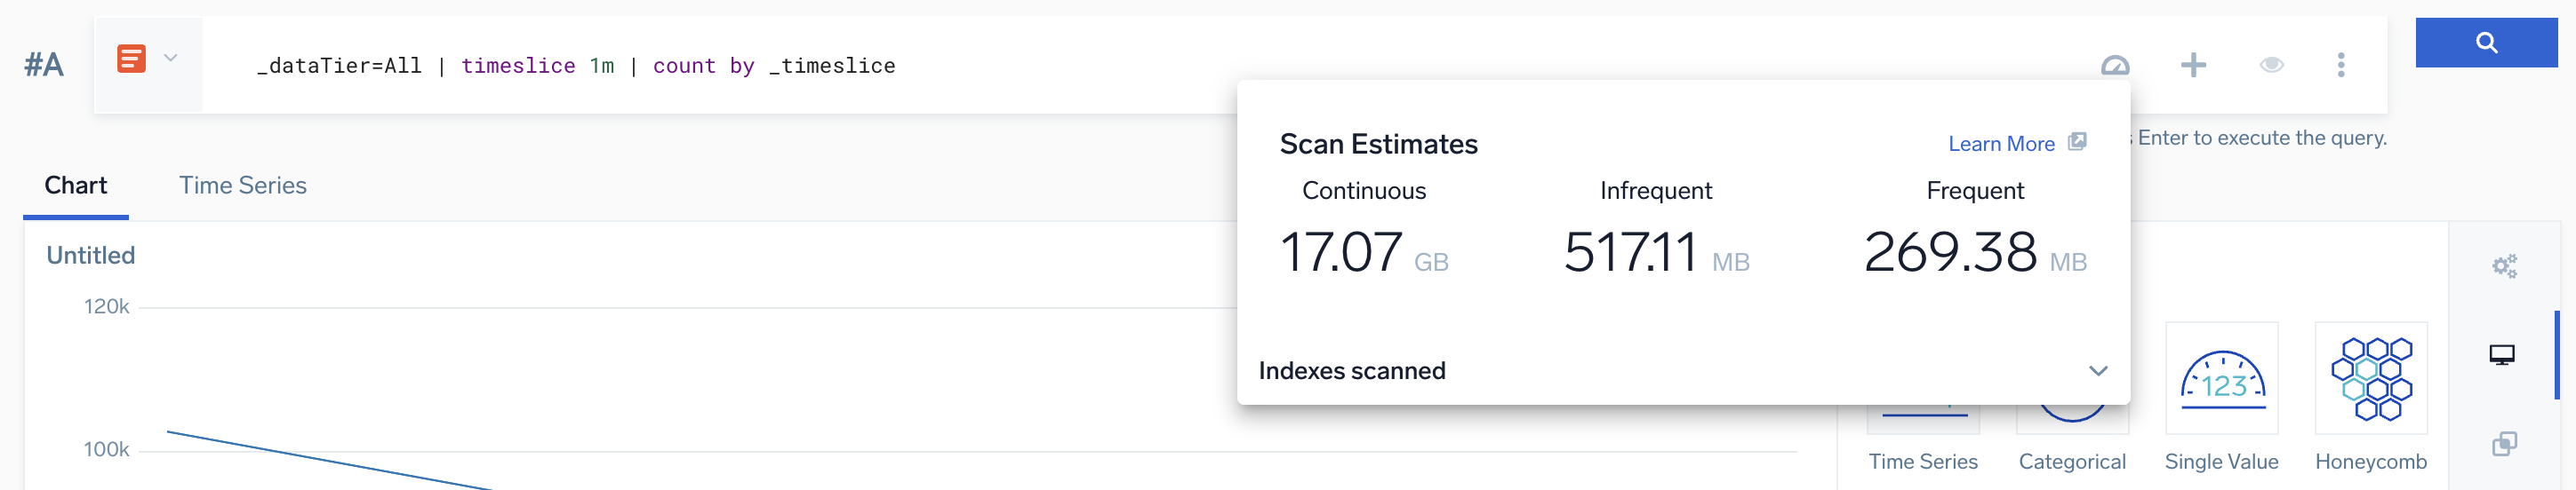Image resolution: width=2576 pixels, height=490 pixels.
Task: Select the Honeycomb chart type
Action: click(2370, 380)
